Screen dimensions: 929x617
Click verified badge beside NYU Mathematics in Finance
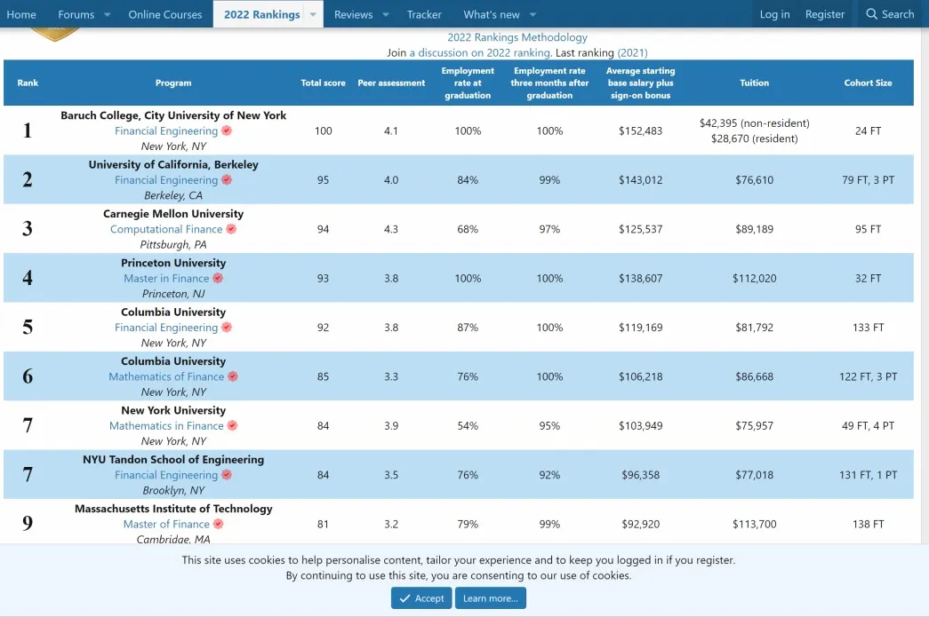click(x=233, y=425)
